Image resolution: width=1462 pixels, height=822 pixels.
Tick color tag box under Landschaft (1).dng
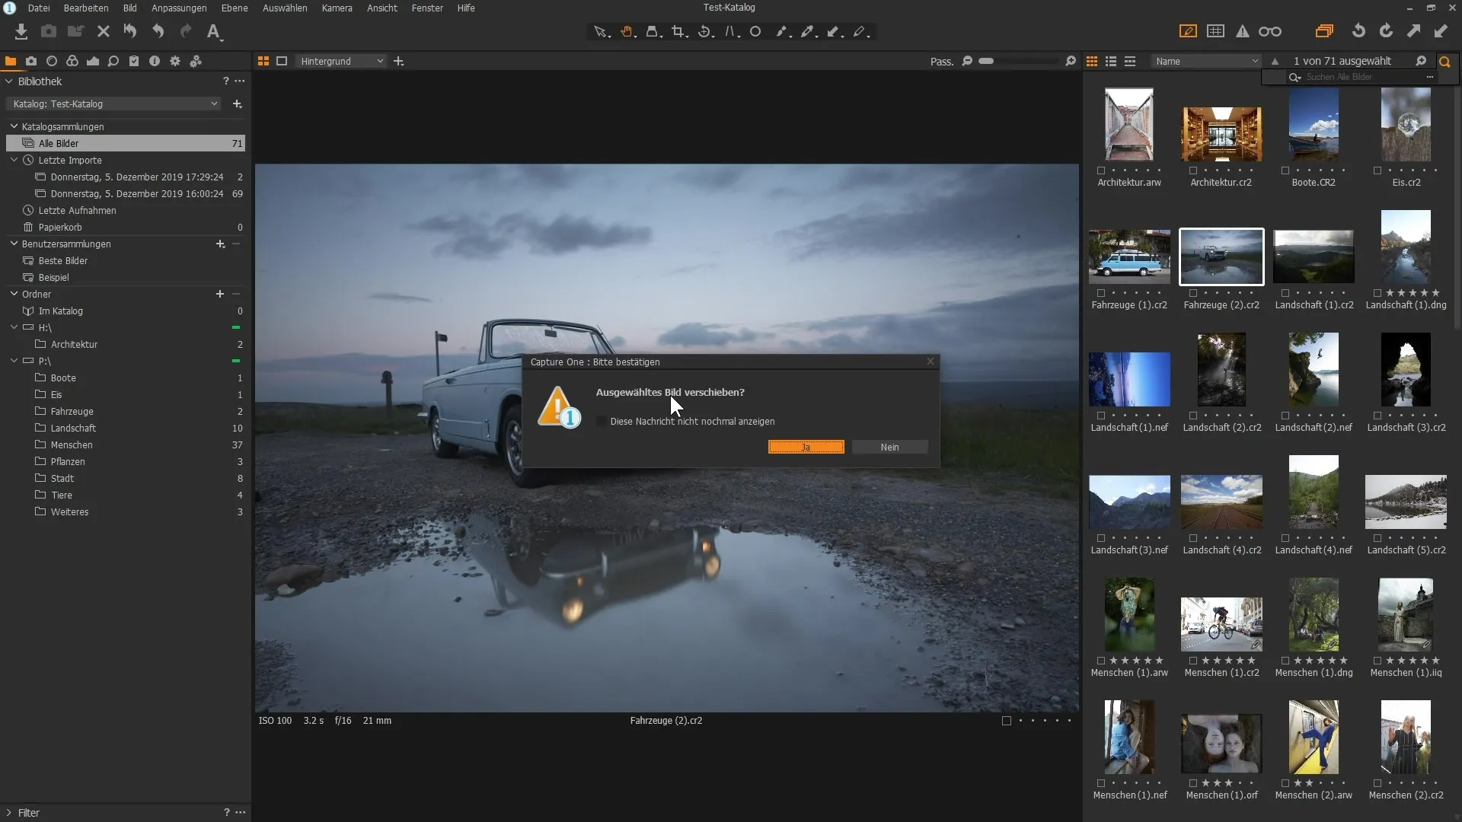[x=1377, y=293]
